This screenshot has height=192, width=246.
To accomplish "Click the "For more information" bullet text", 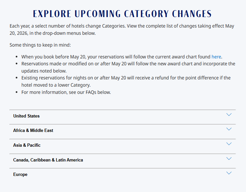I will [66, 92].
